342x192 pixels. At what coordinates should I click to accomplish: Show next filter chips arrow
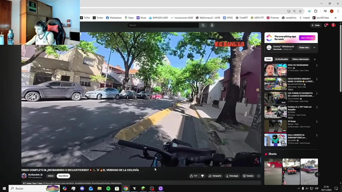(x=315, y=59)
